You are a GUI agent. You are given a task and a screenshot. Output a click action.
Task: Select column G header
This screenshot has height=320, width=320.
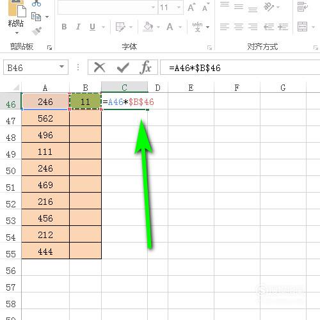[283, 88]
